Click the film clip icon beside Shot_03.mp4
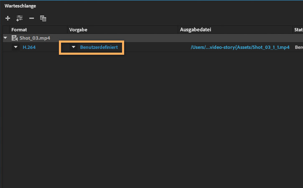 click(15, 38)
